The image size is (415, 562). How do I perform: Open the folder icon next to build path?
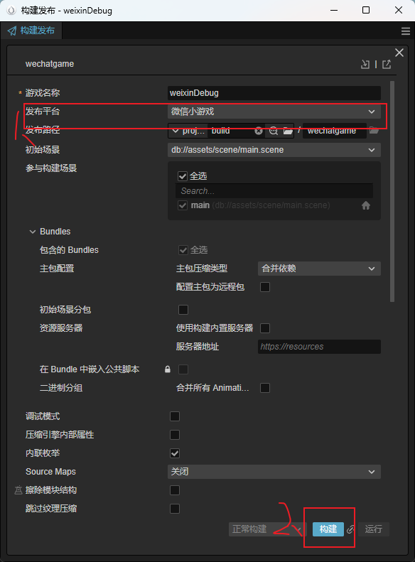(x=288, y=131)
